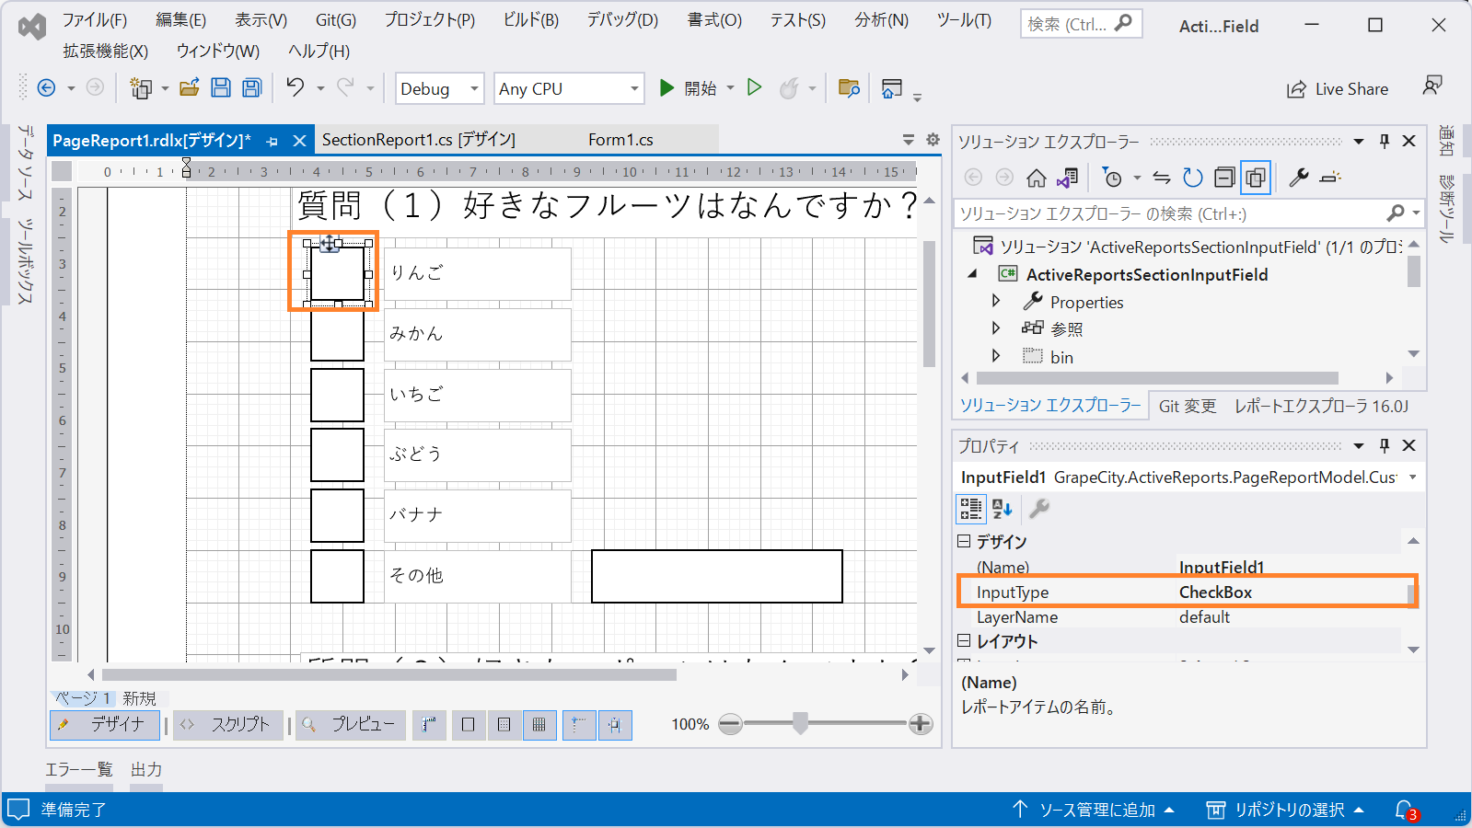Click the find in files folder icon

coord(849,88)
